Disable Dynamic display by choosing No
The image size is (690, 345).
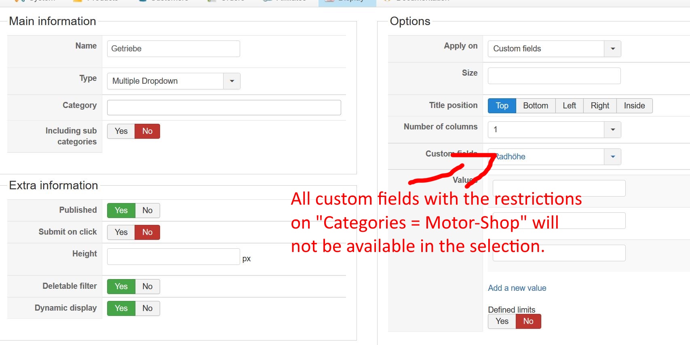click(147, 308)
